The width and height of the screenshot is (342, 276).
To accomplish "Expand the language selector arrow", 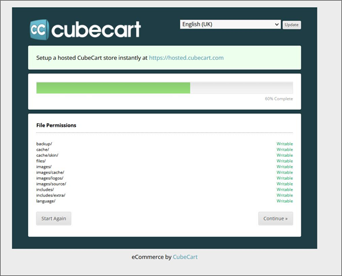I will click(x=276, y=24).
